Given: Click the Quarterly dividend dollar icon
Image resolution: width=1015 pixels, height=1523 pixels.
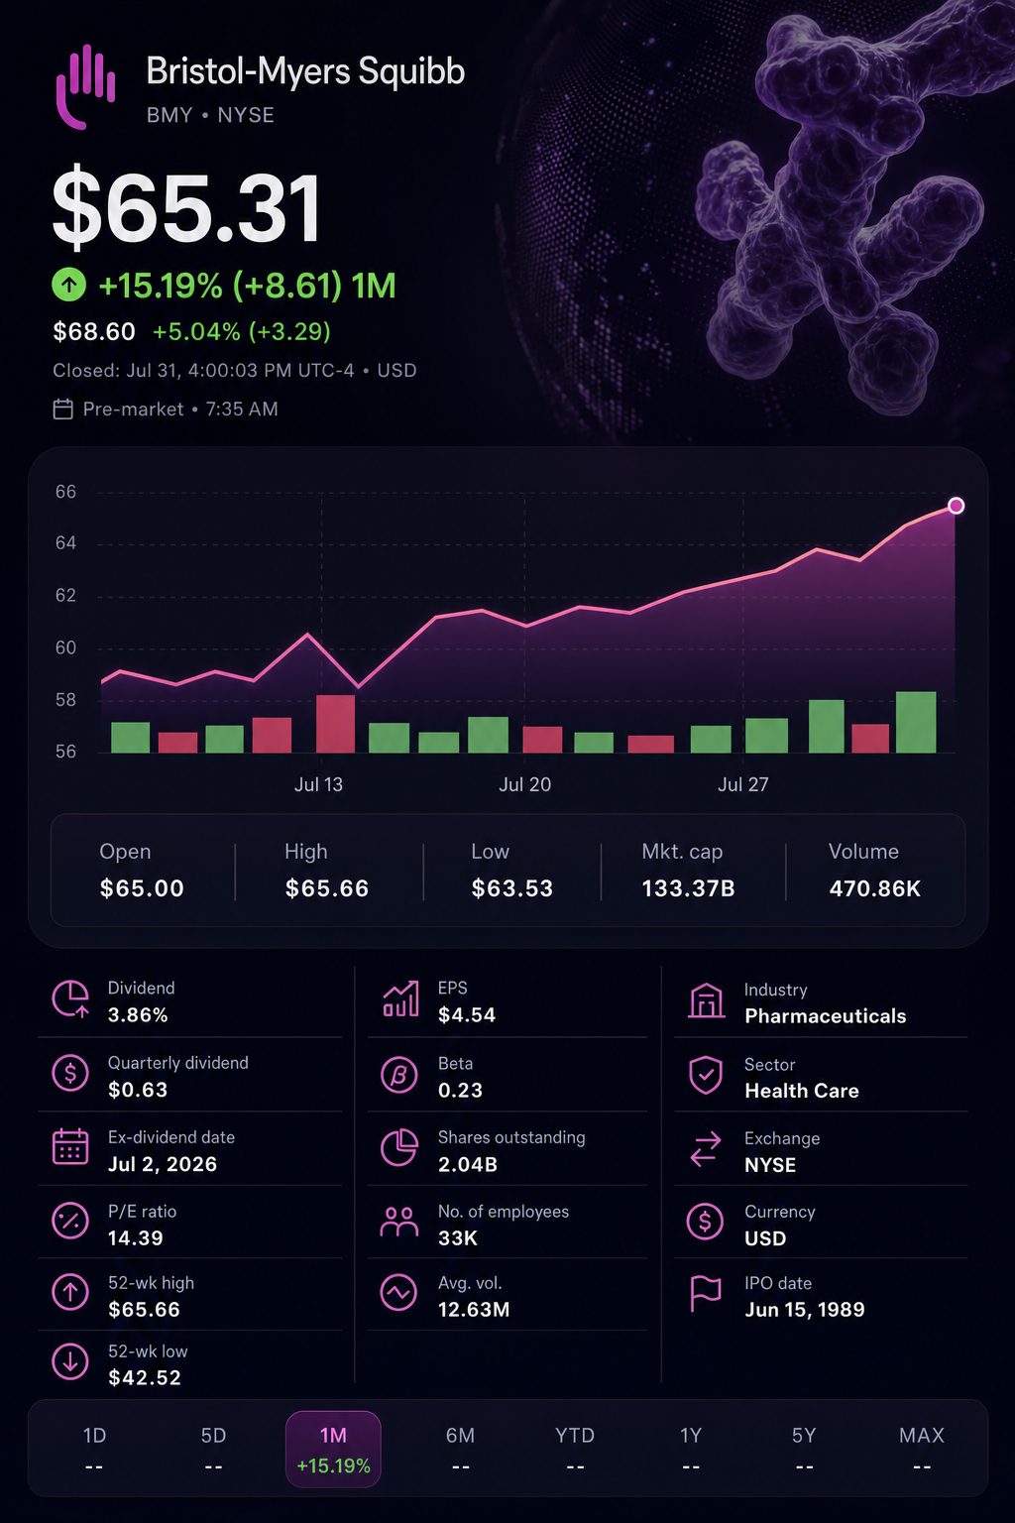Looking at the screenshot, I should click(70, 1074).
